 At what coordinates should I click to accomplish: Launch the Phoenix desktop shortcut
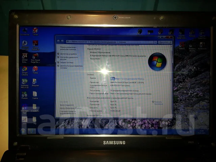click(x=25, y=95)
